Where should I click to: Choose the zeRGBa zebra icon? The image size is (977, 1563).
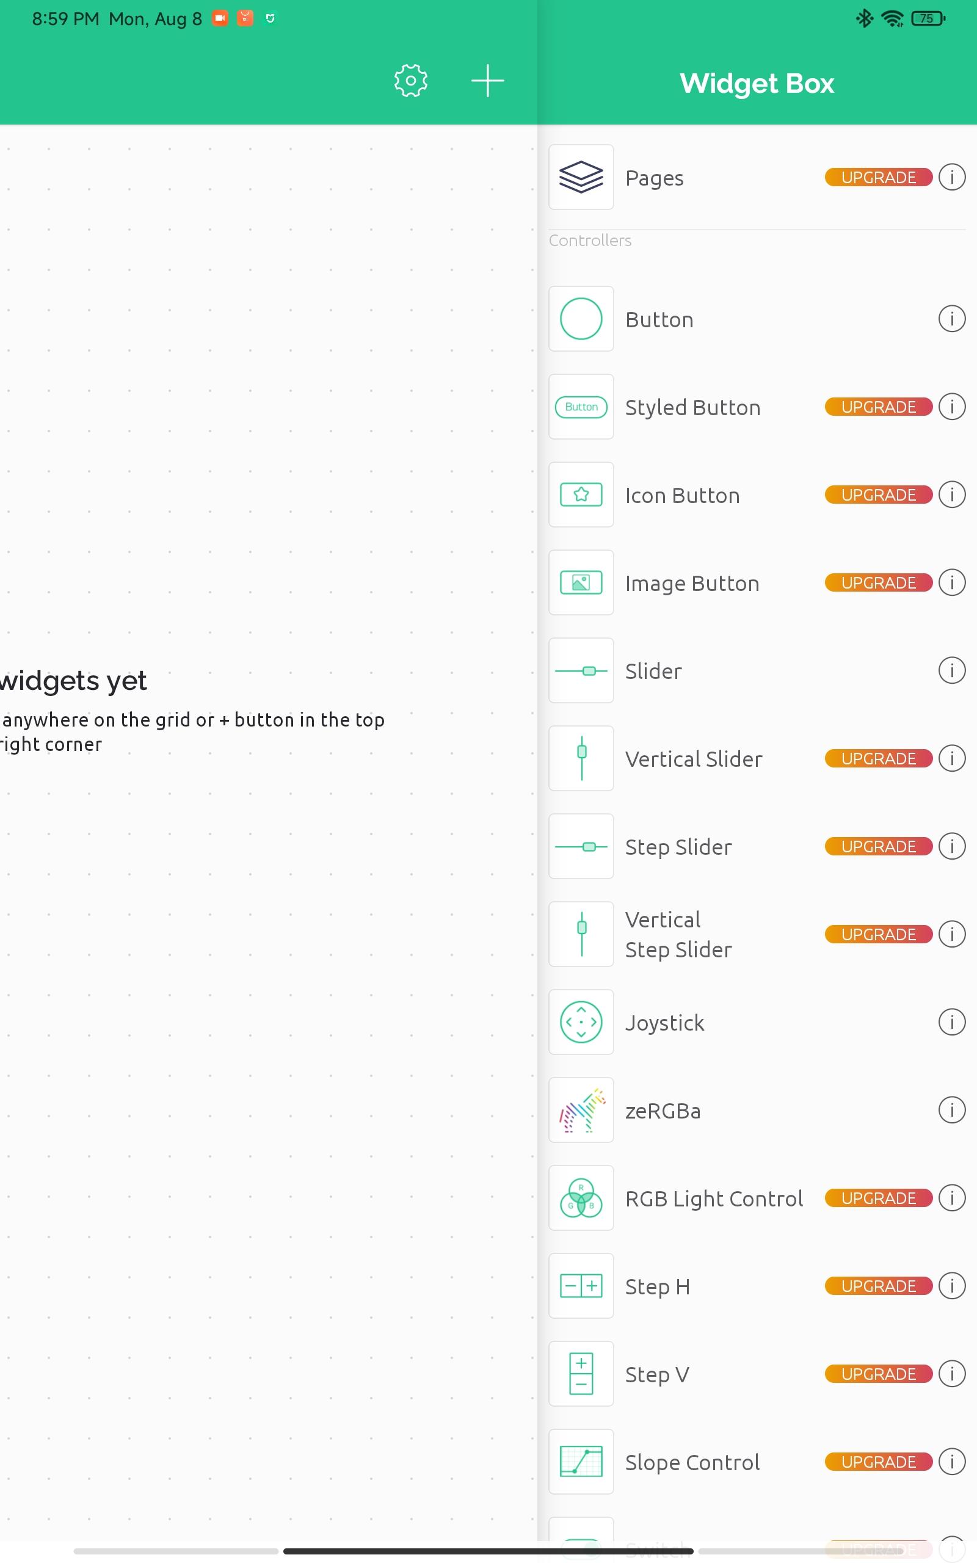(581, 1109)
